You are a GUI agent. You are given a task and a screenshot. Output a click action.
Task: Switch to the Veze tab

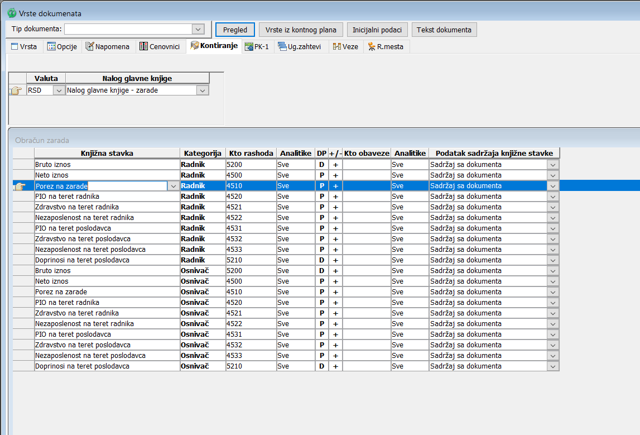point(345,47)
